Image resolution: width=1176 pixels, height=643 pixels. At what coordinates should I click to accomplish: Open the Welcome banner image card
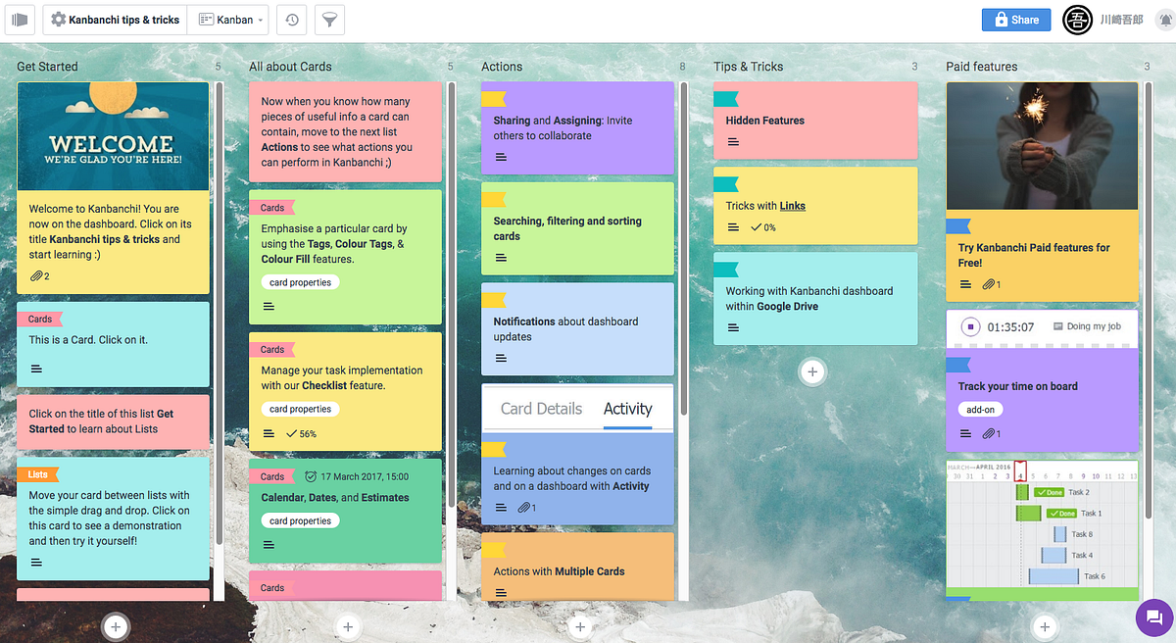pos(113,135)
